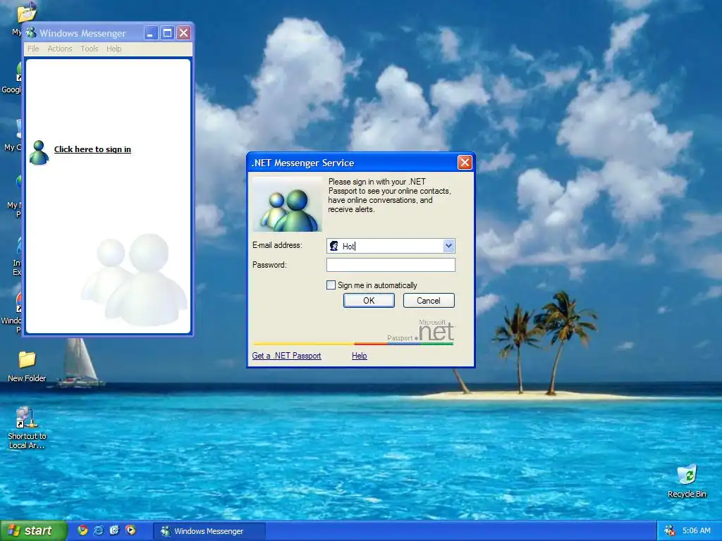Image resolution: width=722 pixels, height=541 pixels.
Task: Select the Shortcut to Local Area desktop icon
Action: click(x=27, y=428)
